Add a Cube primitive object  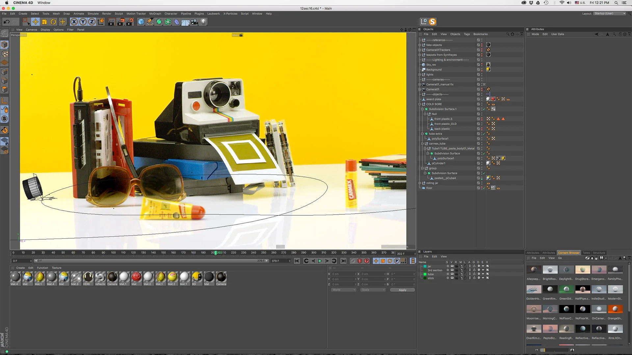141,22
